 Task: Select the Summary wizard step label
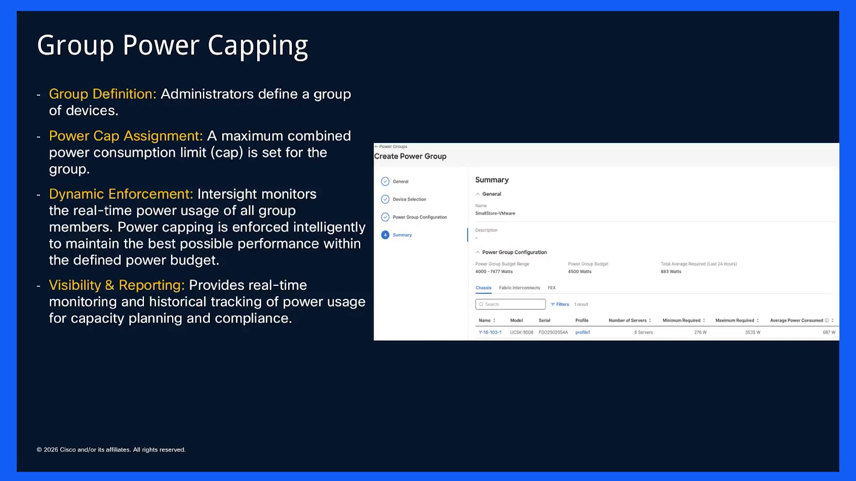(402, 235)
